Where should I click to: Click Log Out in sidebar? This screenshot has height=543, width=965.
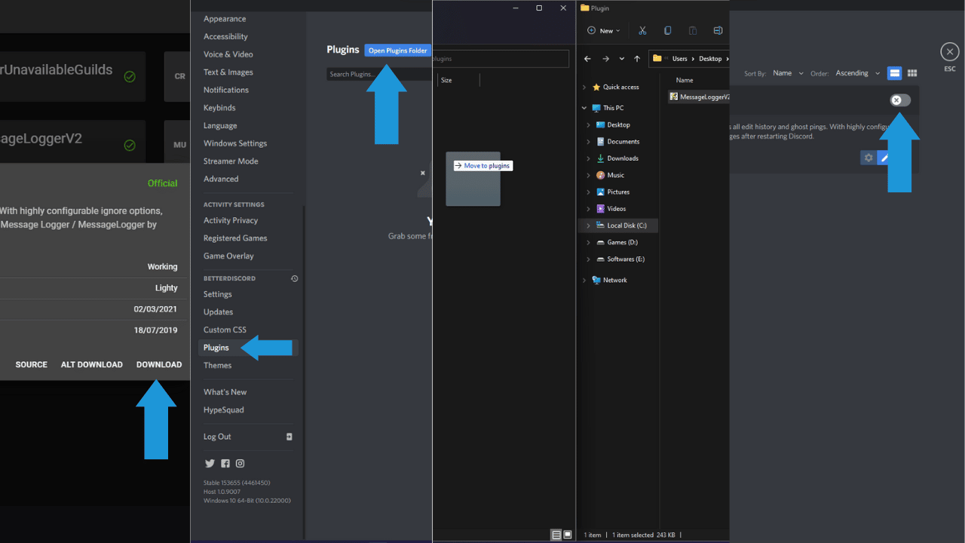tap(217, 437)
